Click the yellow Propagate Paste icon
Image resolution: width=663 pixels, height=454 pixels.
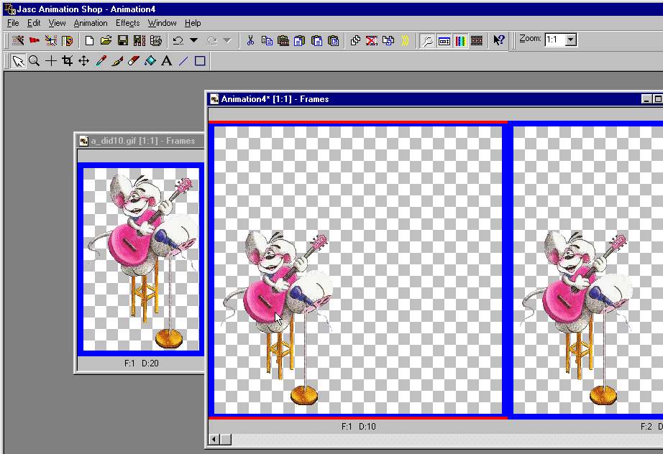[405, 40]
